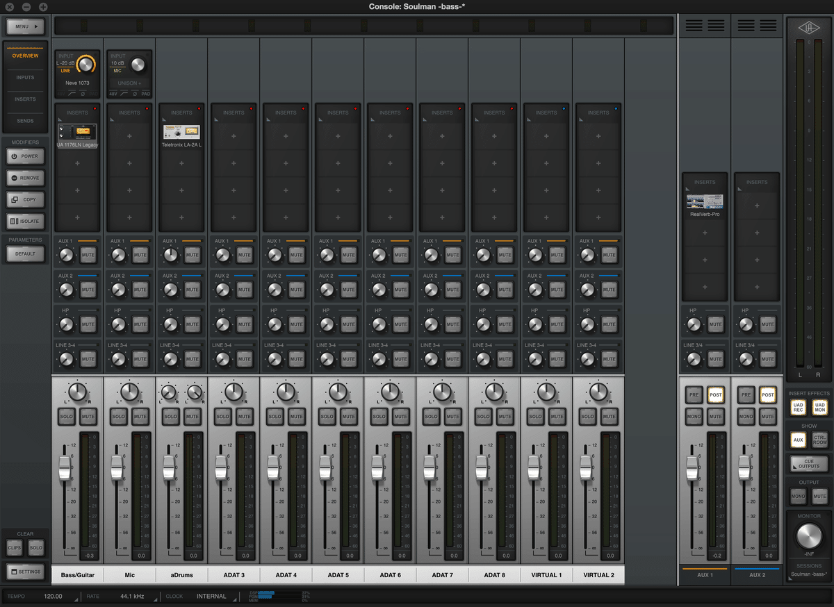Click the ADAT 5 channel name label
The width and height of the screenshot is (834, 607).
click(x=338, y=575)
